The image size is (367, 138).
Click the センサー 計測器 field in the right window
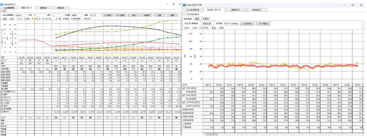[x=231, y=24]
